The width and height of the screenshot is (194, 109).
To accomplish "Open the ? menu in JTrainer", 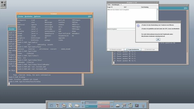I will click(121, 5).
